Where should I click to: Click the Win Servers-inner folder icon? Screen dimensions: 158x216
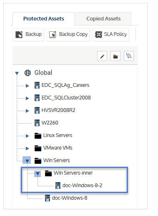(48, 173)
